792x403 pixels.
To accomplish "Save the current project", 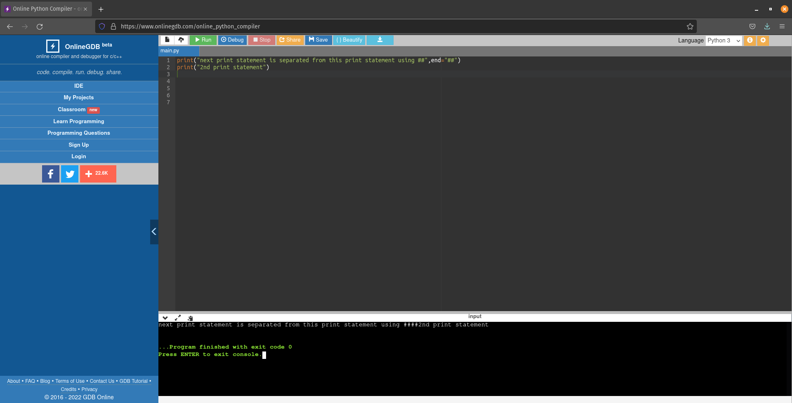I will tap(318, 40).
